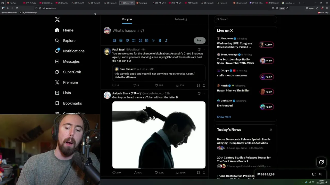Open Bookmarks in the sidebar
This screenshot has width=330, height=185.
68,103
